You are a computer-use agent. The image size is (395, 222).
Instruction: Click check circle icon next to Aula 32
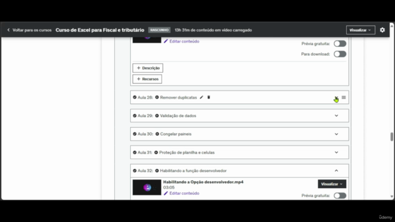point(135,171)
